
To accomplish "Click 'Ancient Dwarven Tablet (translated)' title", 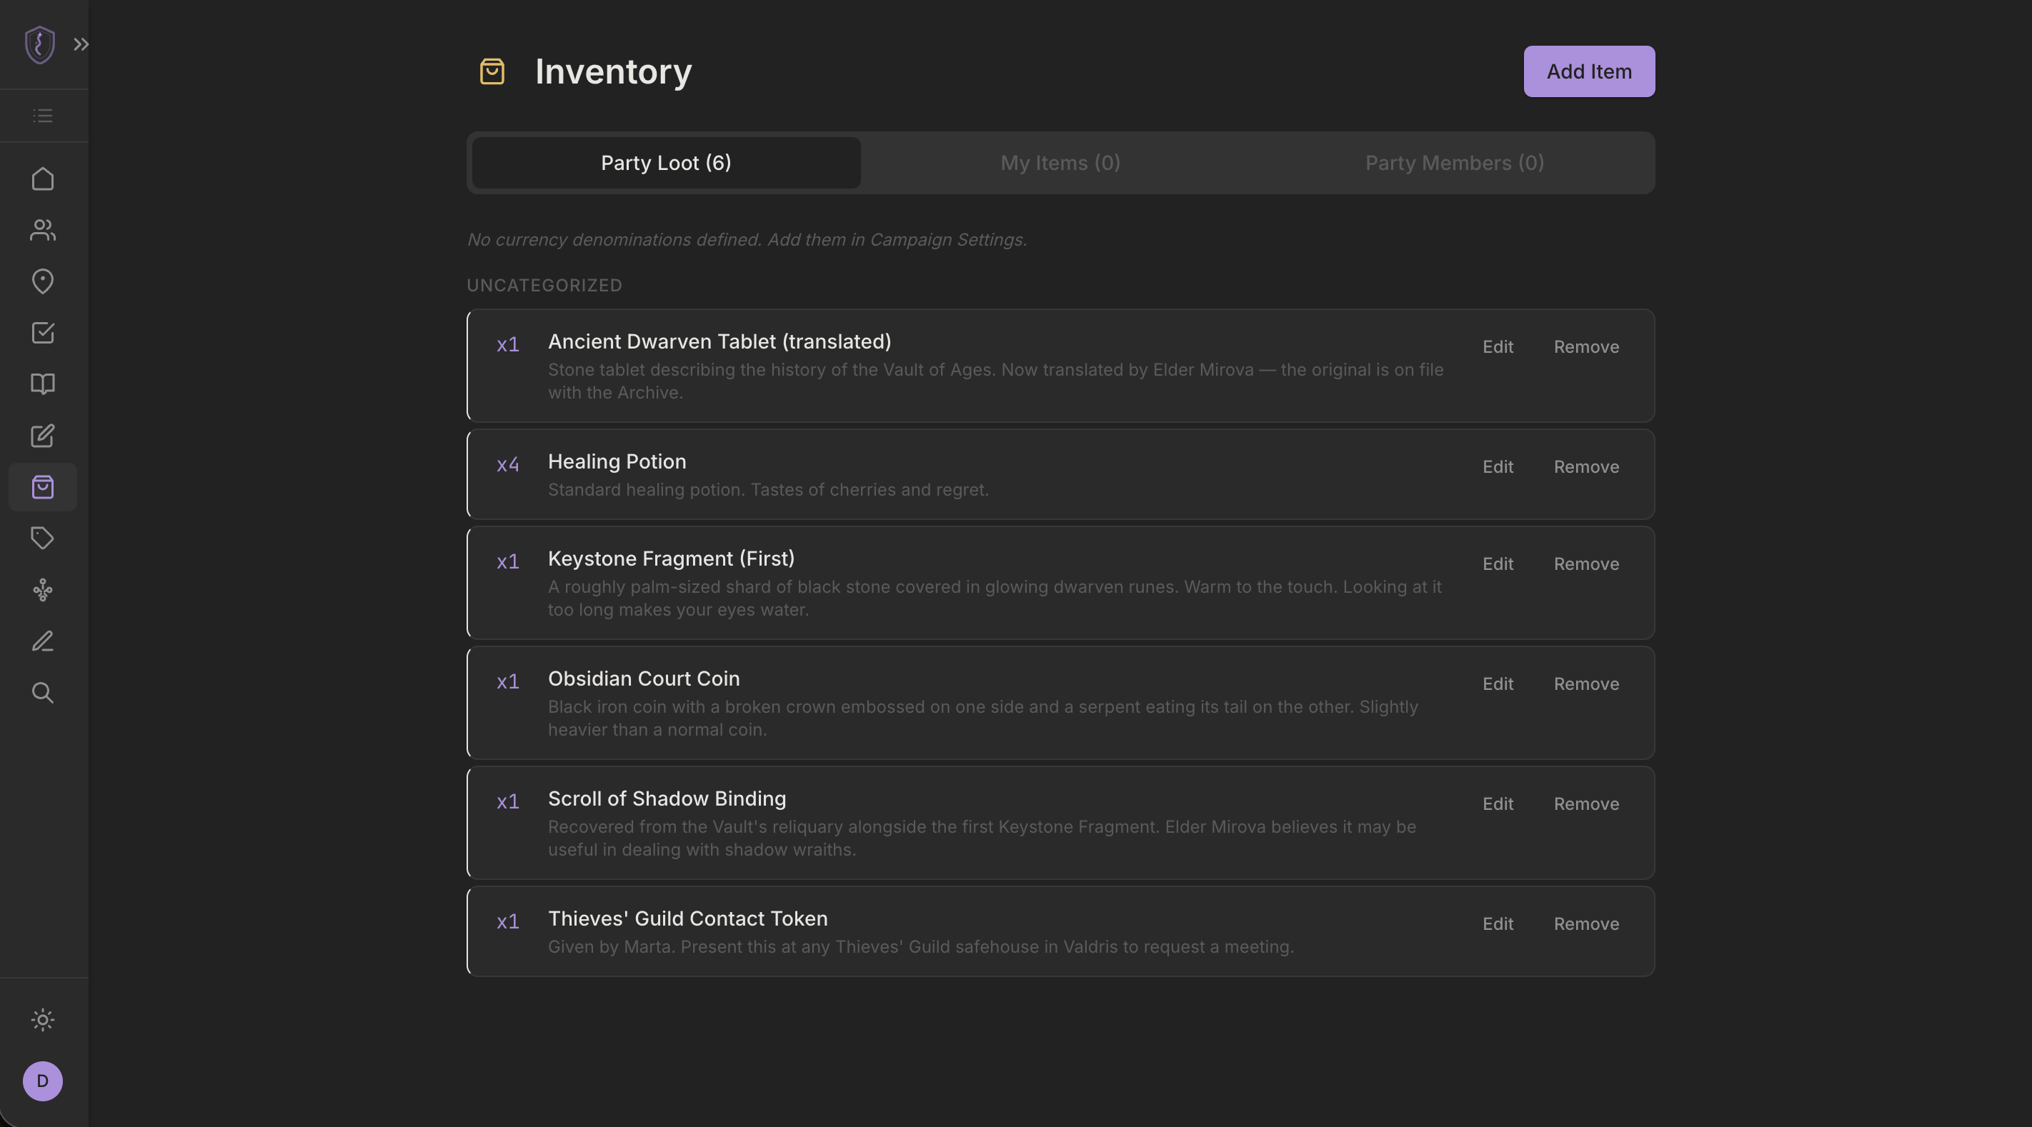I will pyautogui.click(x=719, y=341).
